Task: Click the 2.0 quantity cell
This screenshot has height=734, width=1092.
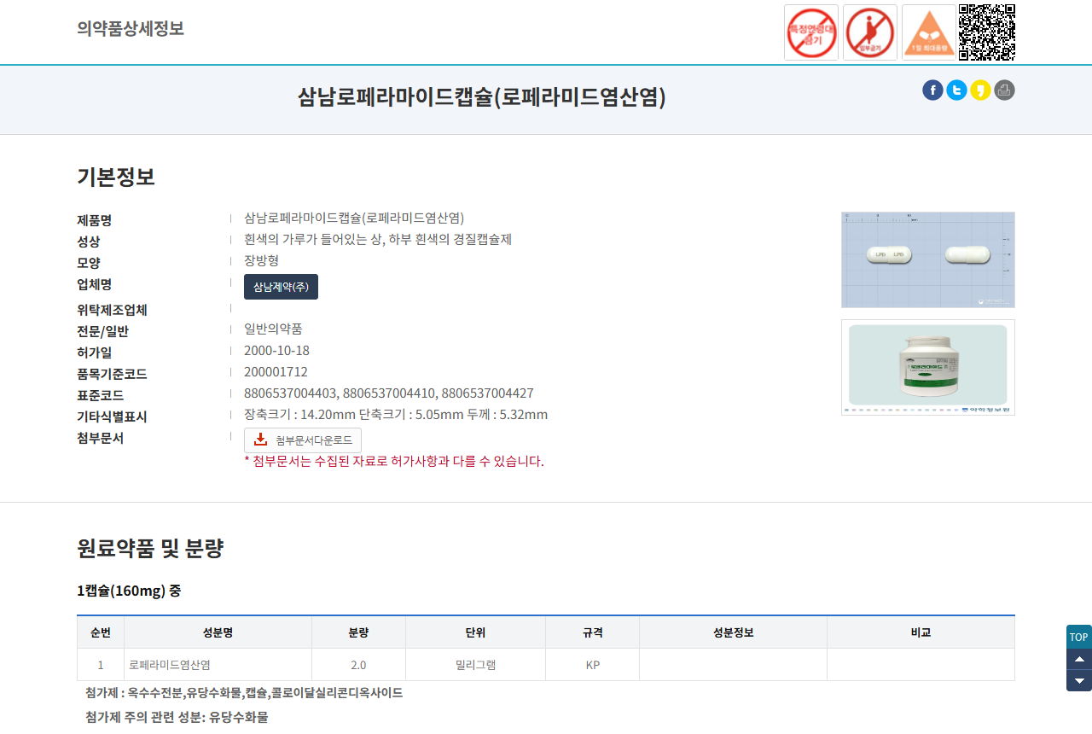Action: coord(358,665)
